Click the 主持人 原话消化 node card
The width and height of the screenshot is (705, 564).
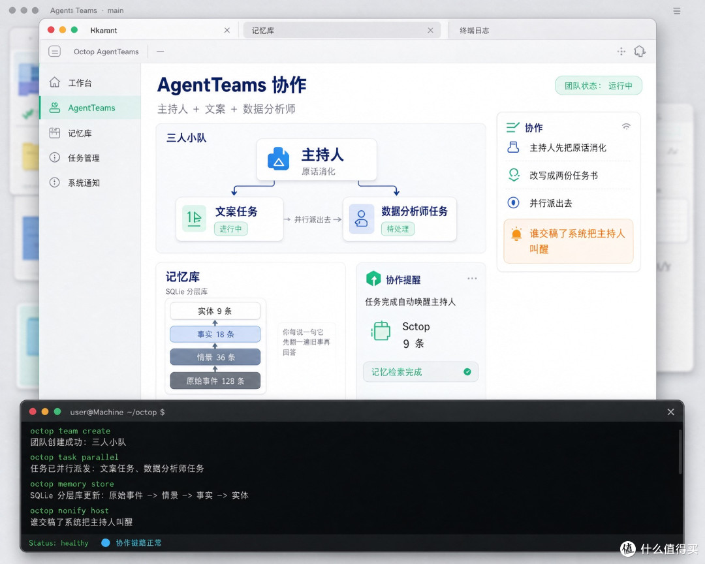317,160
